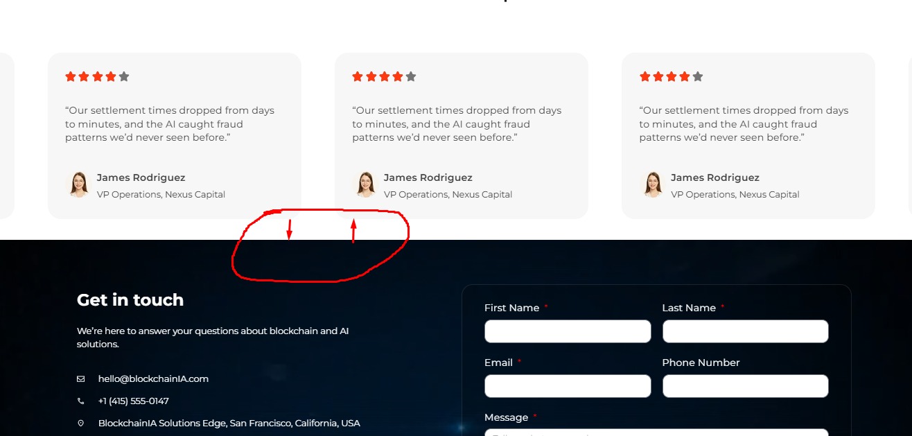Click the star rating on the middle testimonial card
The width and height of the screenshot is (912, 436).
[384, 77]
